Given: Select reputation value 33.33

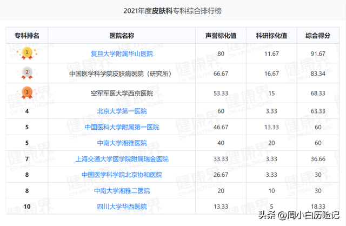Looking at the screenshot, I should point(221,159).
